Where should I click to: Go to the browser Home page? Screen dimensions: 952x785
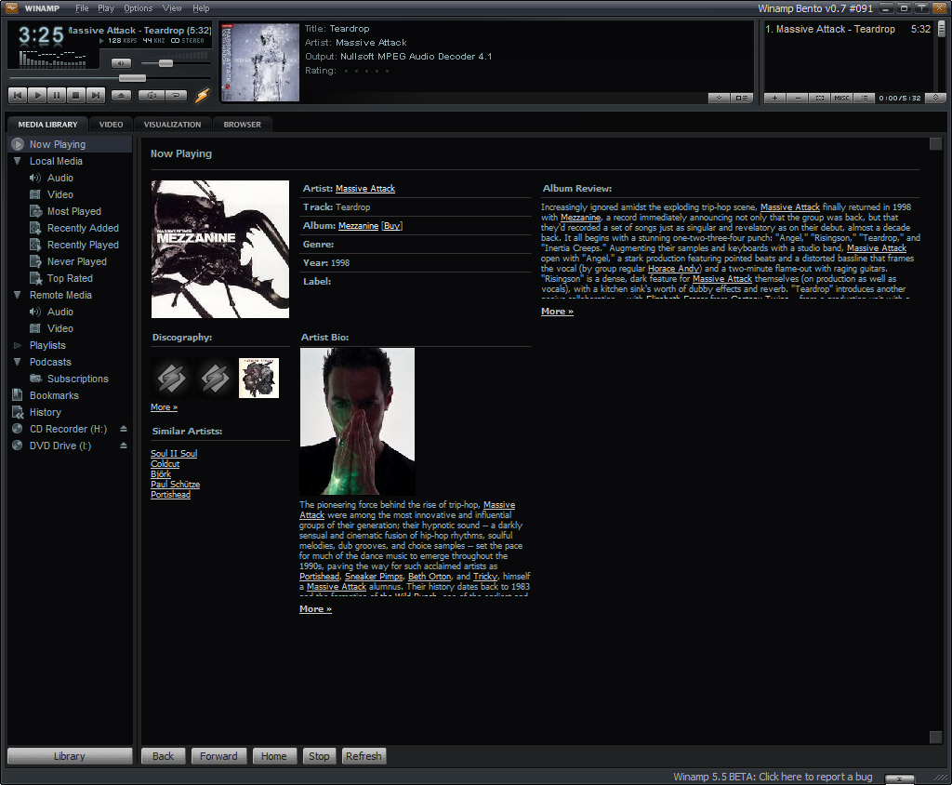click(274, 756)
